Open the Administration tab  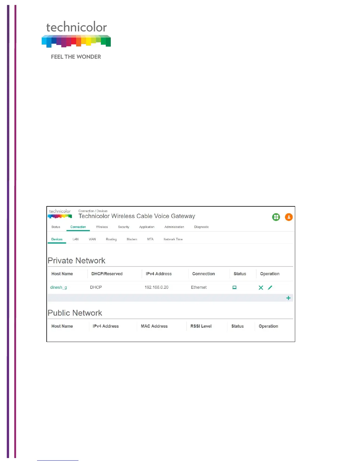[x=174, y=227]
